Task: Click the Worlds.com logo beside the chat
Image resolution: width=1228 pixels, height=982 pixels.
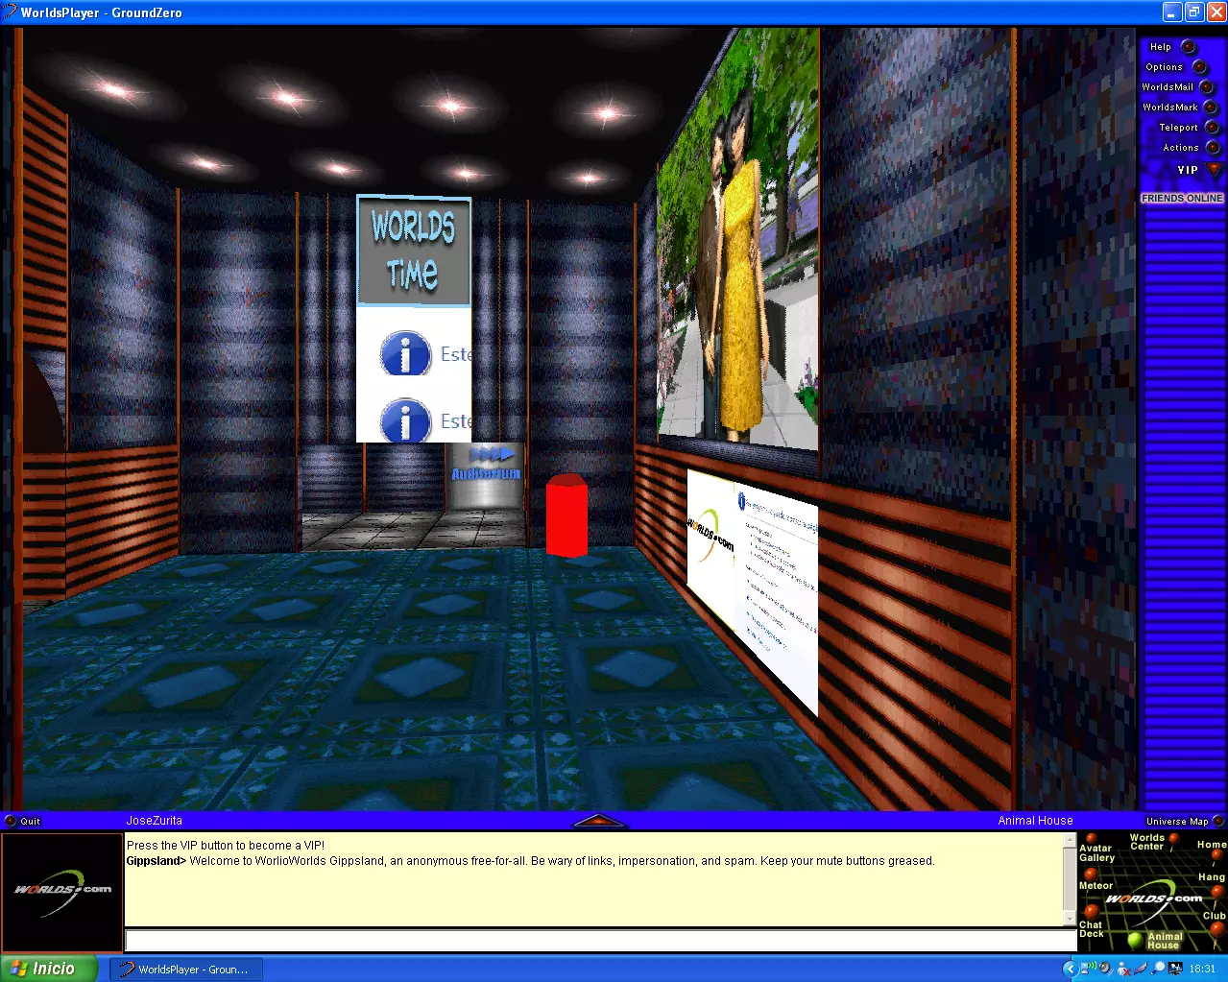Action: click(x=62, y=893)
